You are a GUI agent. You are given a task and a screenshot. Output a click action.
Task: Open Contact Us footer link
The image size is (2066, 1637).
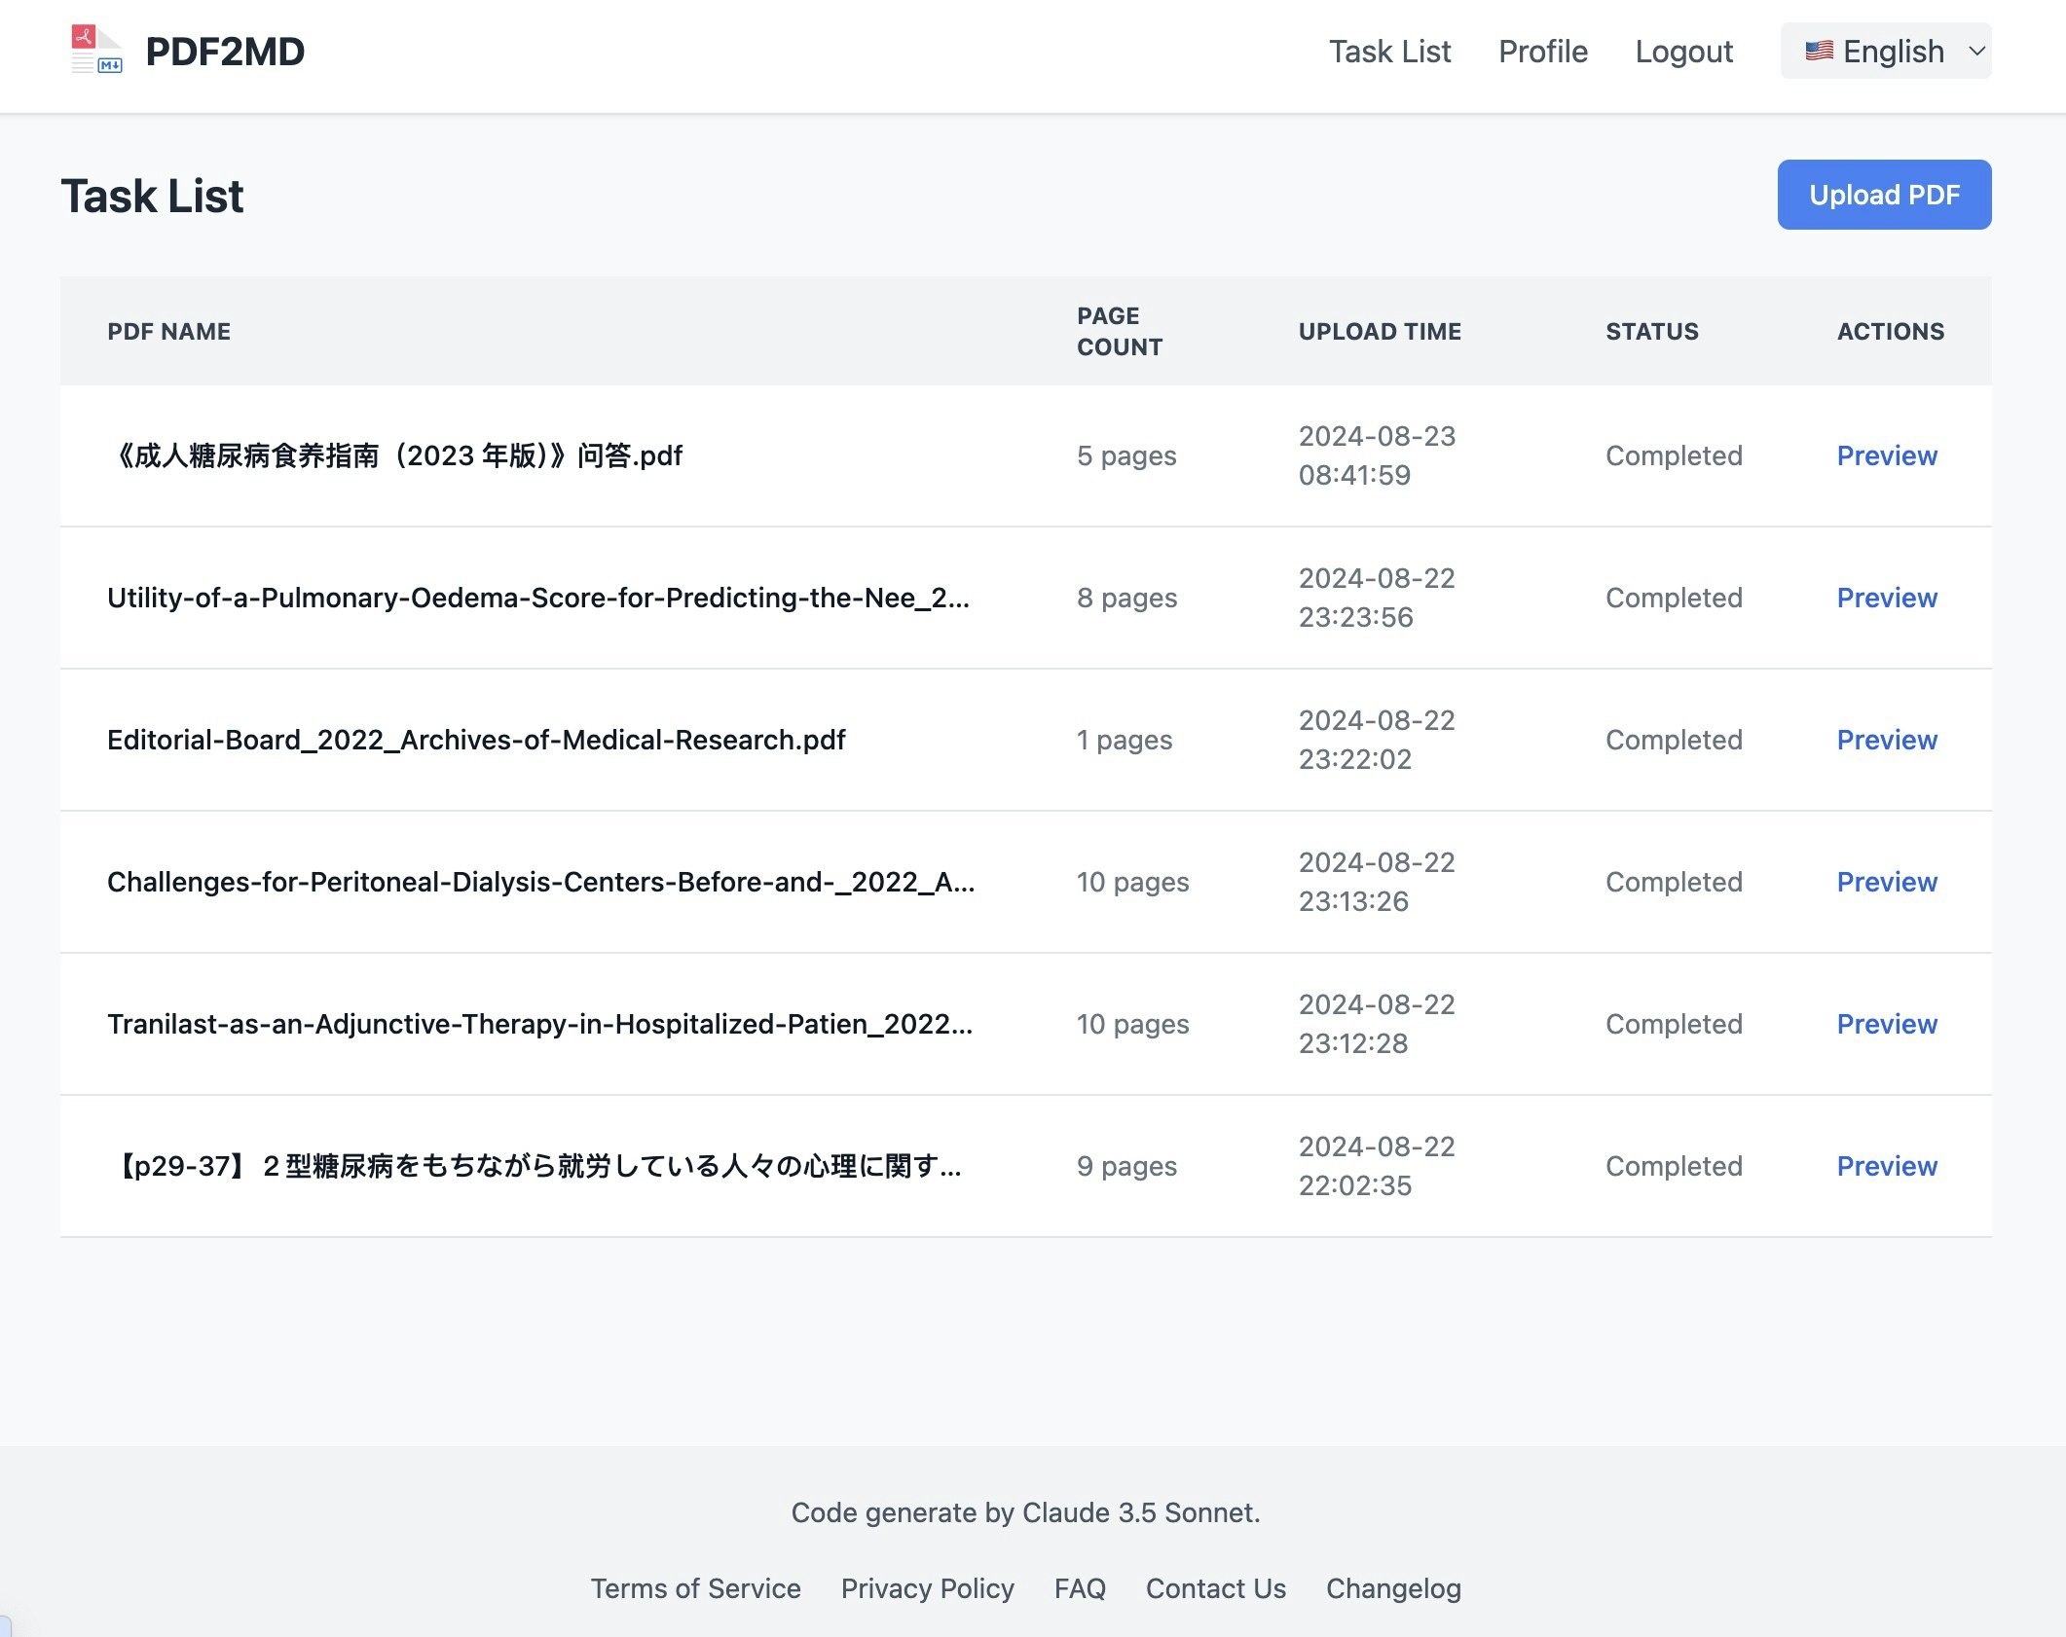(1215, 1588)
